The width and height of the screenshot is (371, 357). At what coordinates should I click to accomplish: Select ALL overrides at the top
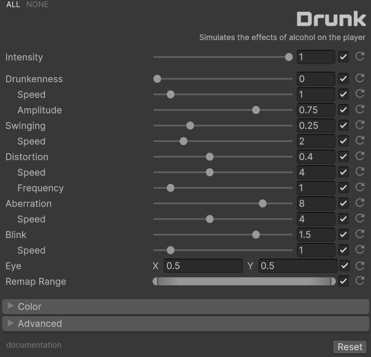coord(13,4)
